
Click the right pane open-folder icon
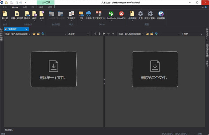(147, 34)
